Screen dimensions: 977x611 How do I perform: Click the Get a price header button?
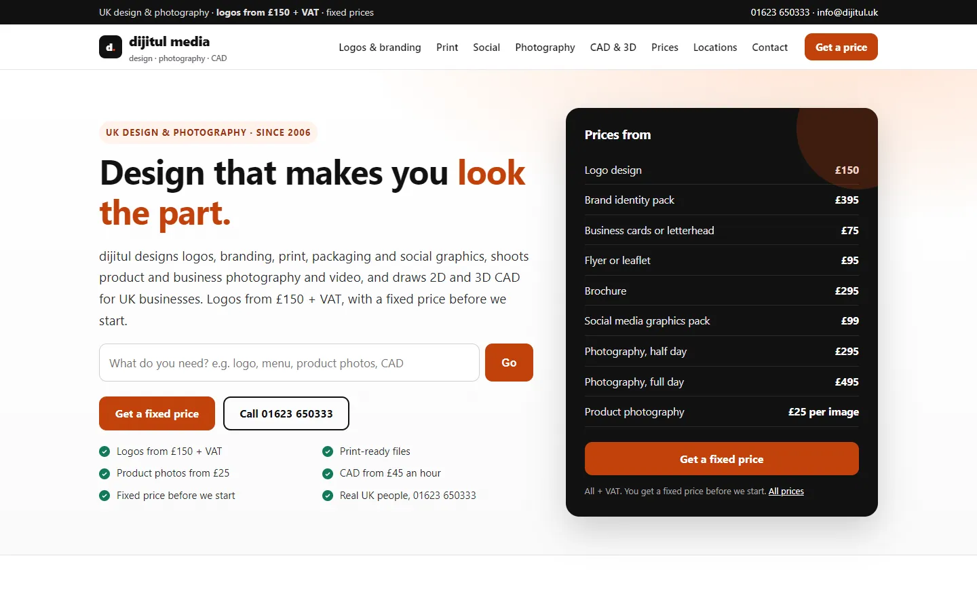click(x=841, y=47)
